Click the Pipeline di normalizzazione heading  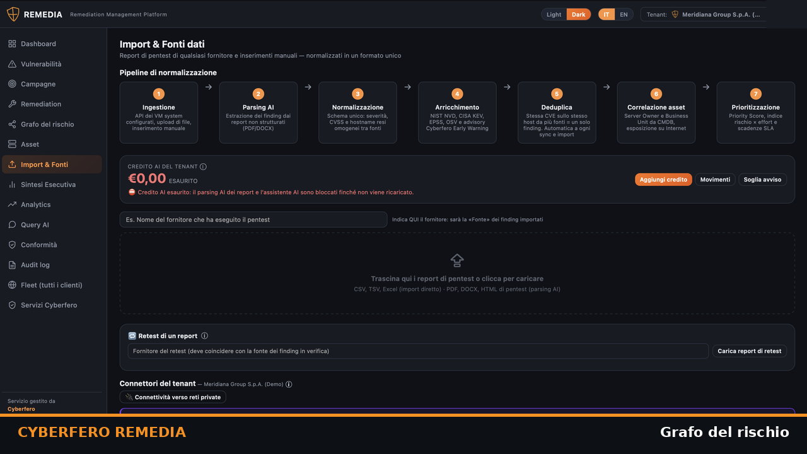click(168, 73)
